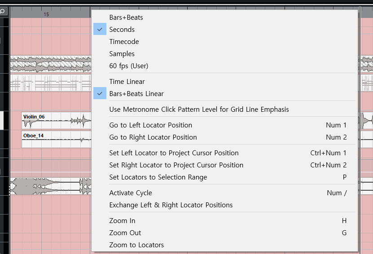Click the magnifier search icon at top left
The image size is (373, 254).
(x=3, y=11)
